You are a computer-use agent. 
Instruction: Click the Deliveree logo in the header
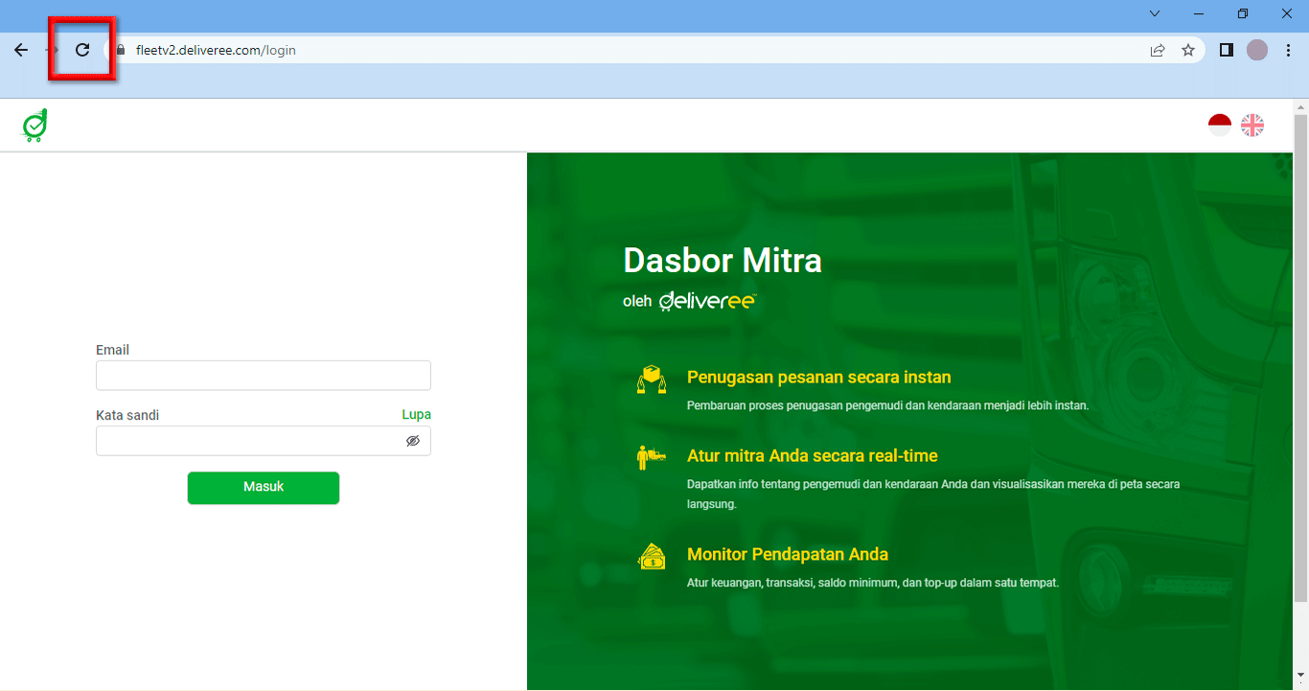click(x=35, y=126)
